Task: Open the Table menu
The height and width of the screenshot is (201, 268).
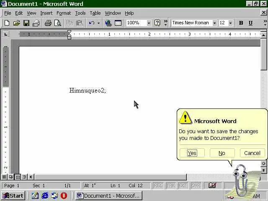Action: click(x=95, y=13)
